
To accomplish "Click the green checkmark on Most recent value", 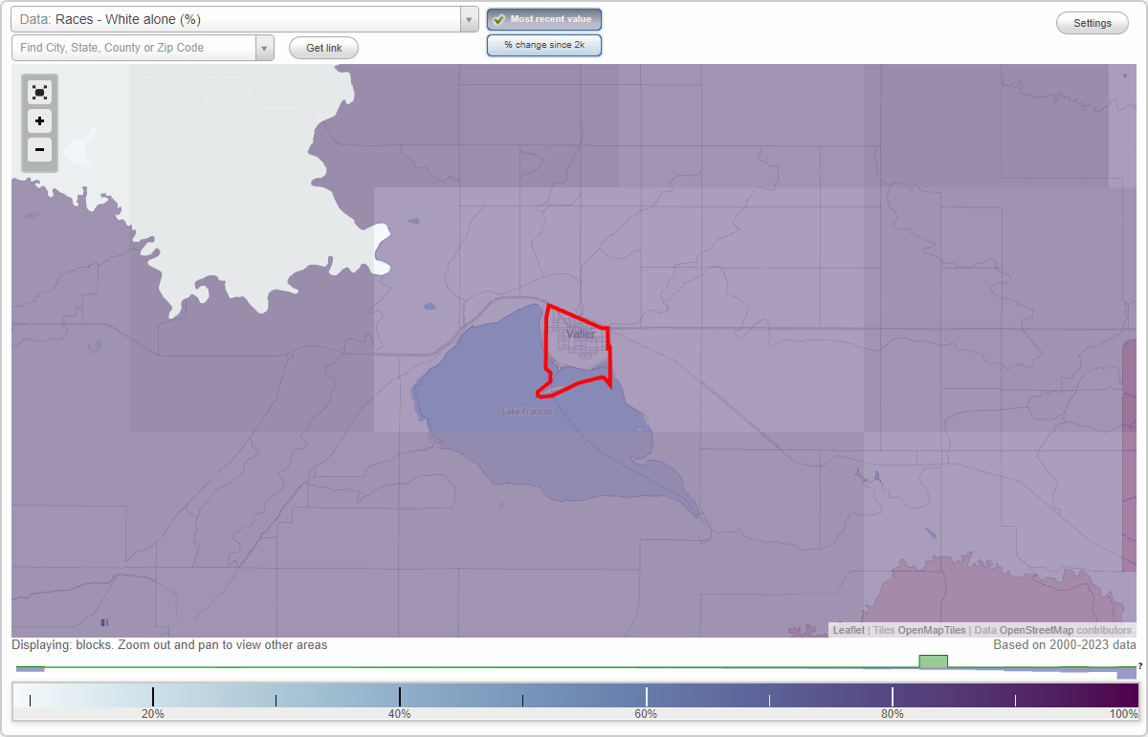I will (x=498, y=19).
